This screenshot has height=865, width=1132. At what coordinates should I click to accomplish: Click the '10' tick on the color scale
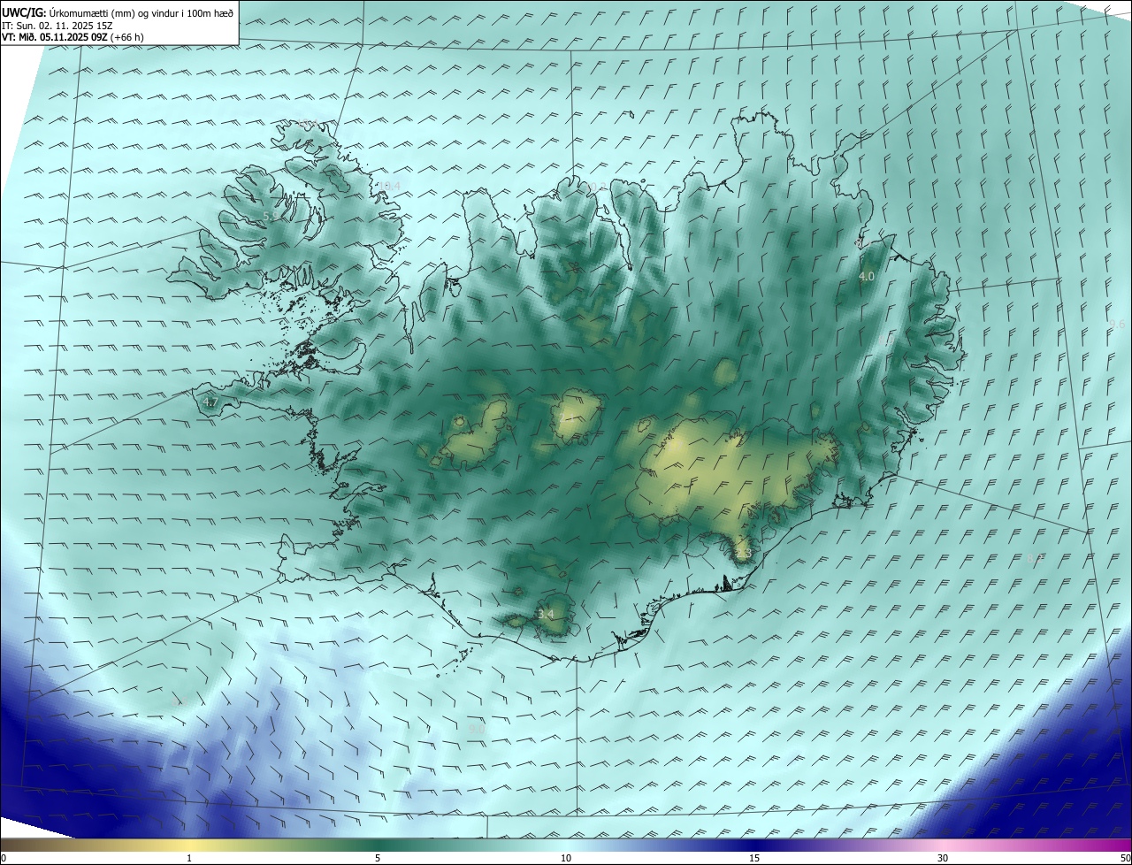click(x=566, y=858)
